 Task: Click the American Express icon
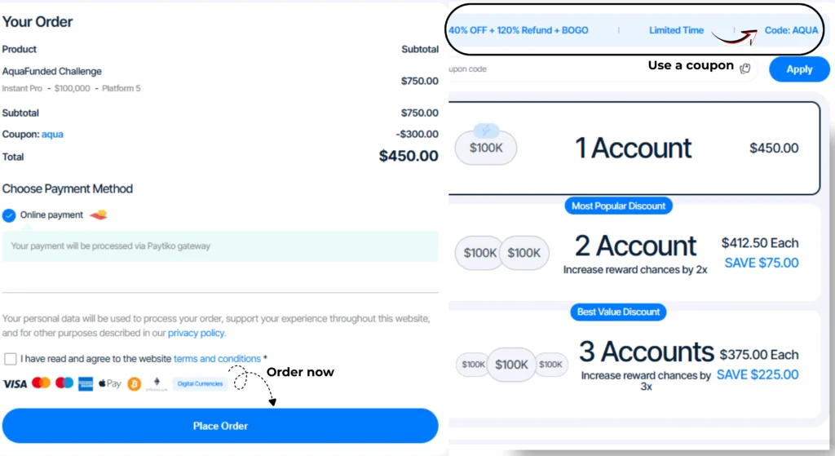[x=86, y=383]
